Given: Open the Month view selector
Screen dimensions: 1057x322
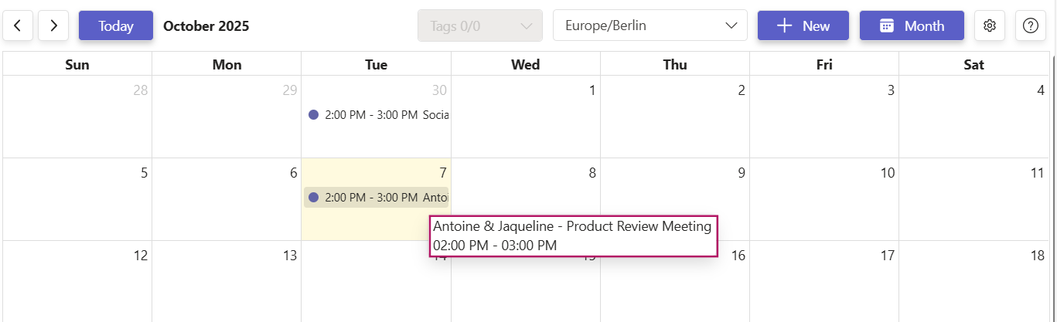Looking at the screenshot, I should coord(912,25).
